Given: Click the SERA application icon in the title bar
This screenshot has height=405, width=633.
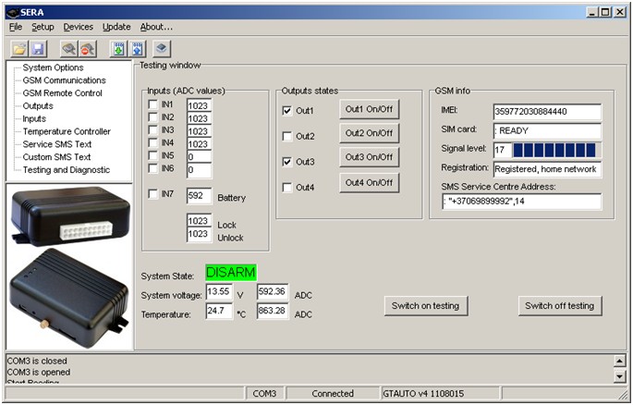Looking at the screenshot, I should [x=13, y=13].
